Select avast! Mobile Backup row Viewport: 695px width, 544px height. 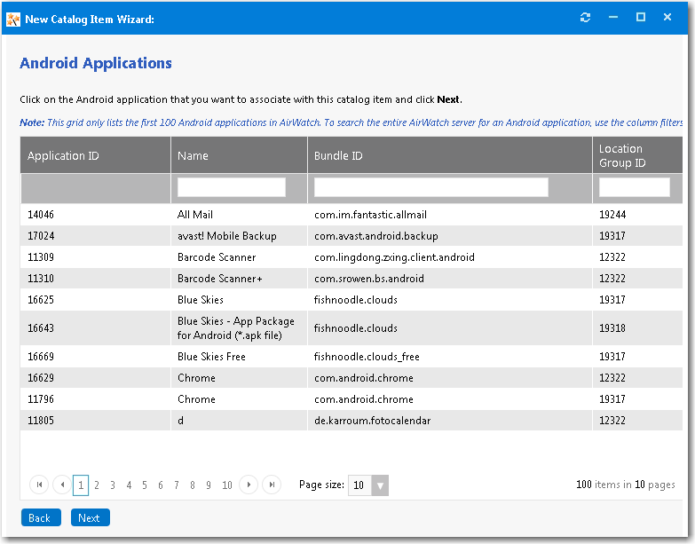(x=226, y=236)
